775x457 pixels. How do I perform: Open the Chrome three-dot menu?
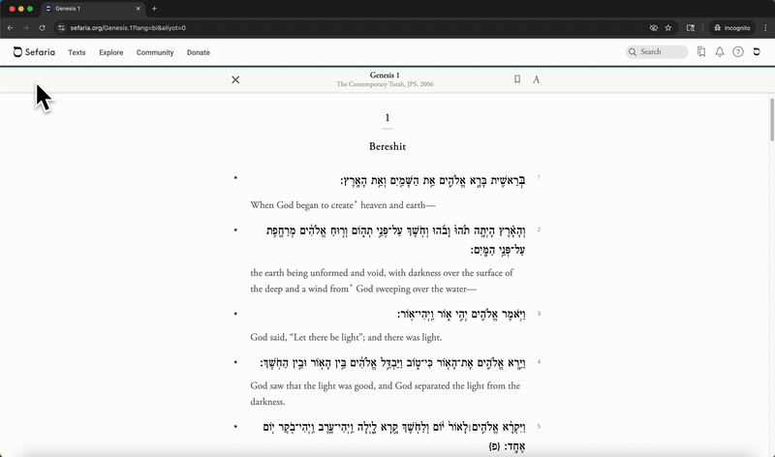(x=765, y=28)
